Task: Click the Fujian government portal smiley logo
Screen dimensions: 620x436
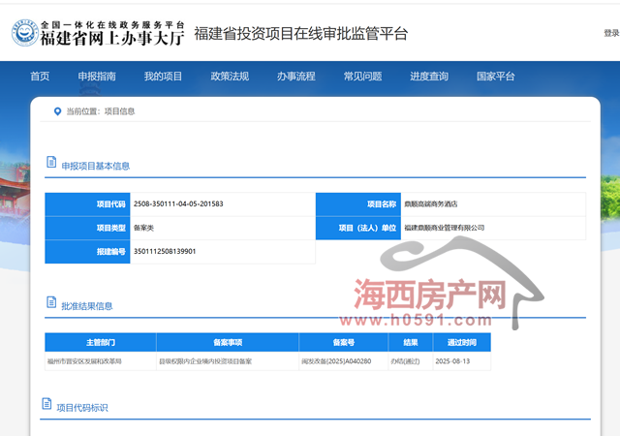Action: coord(24,33)
